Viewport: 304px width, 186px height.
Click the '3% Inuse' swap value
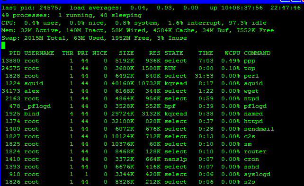tap(172, 38)
